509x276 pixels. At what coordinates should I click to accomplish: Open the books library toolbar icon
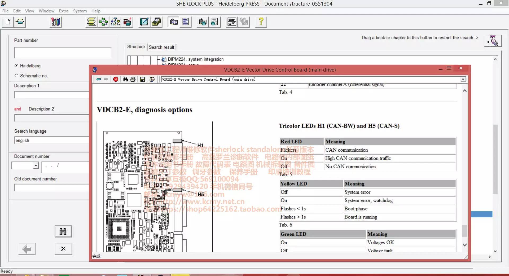tap(56, 22)
